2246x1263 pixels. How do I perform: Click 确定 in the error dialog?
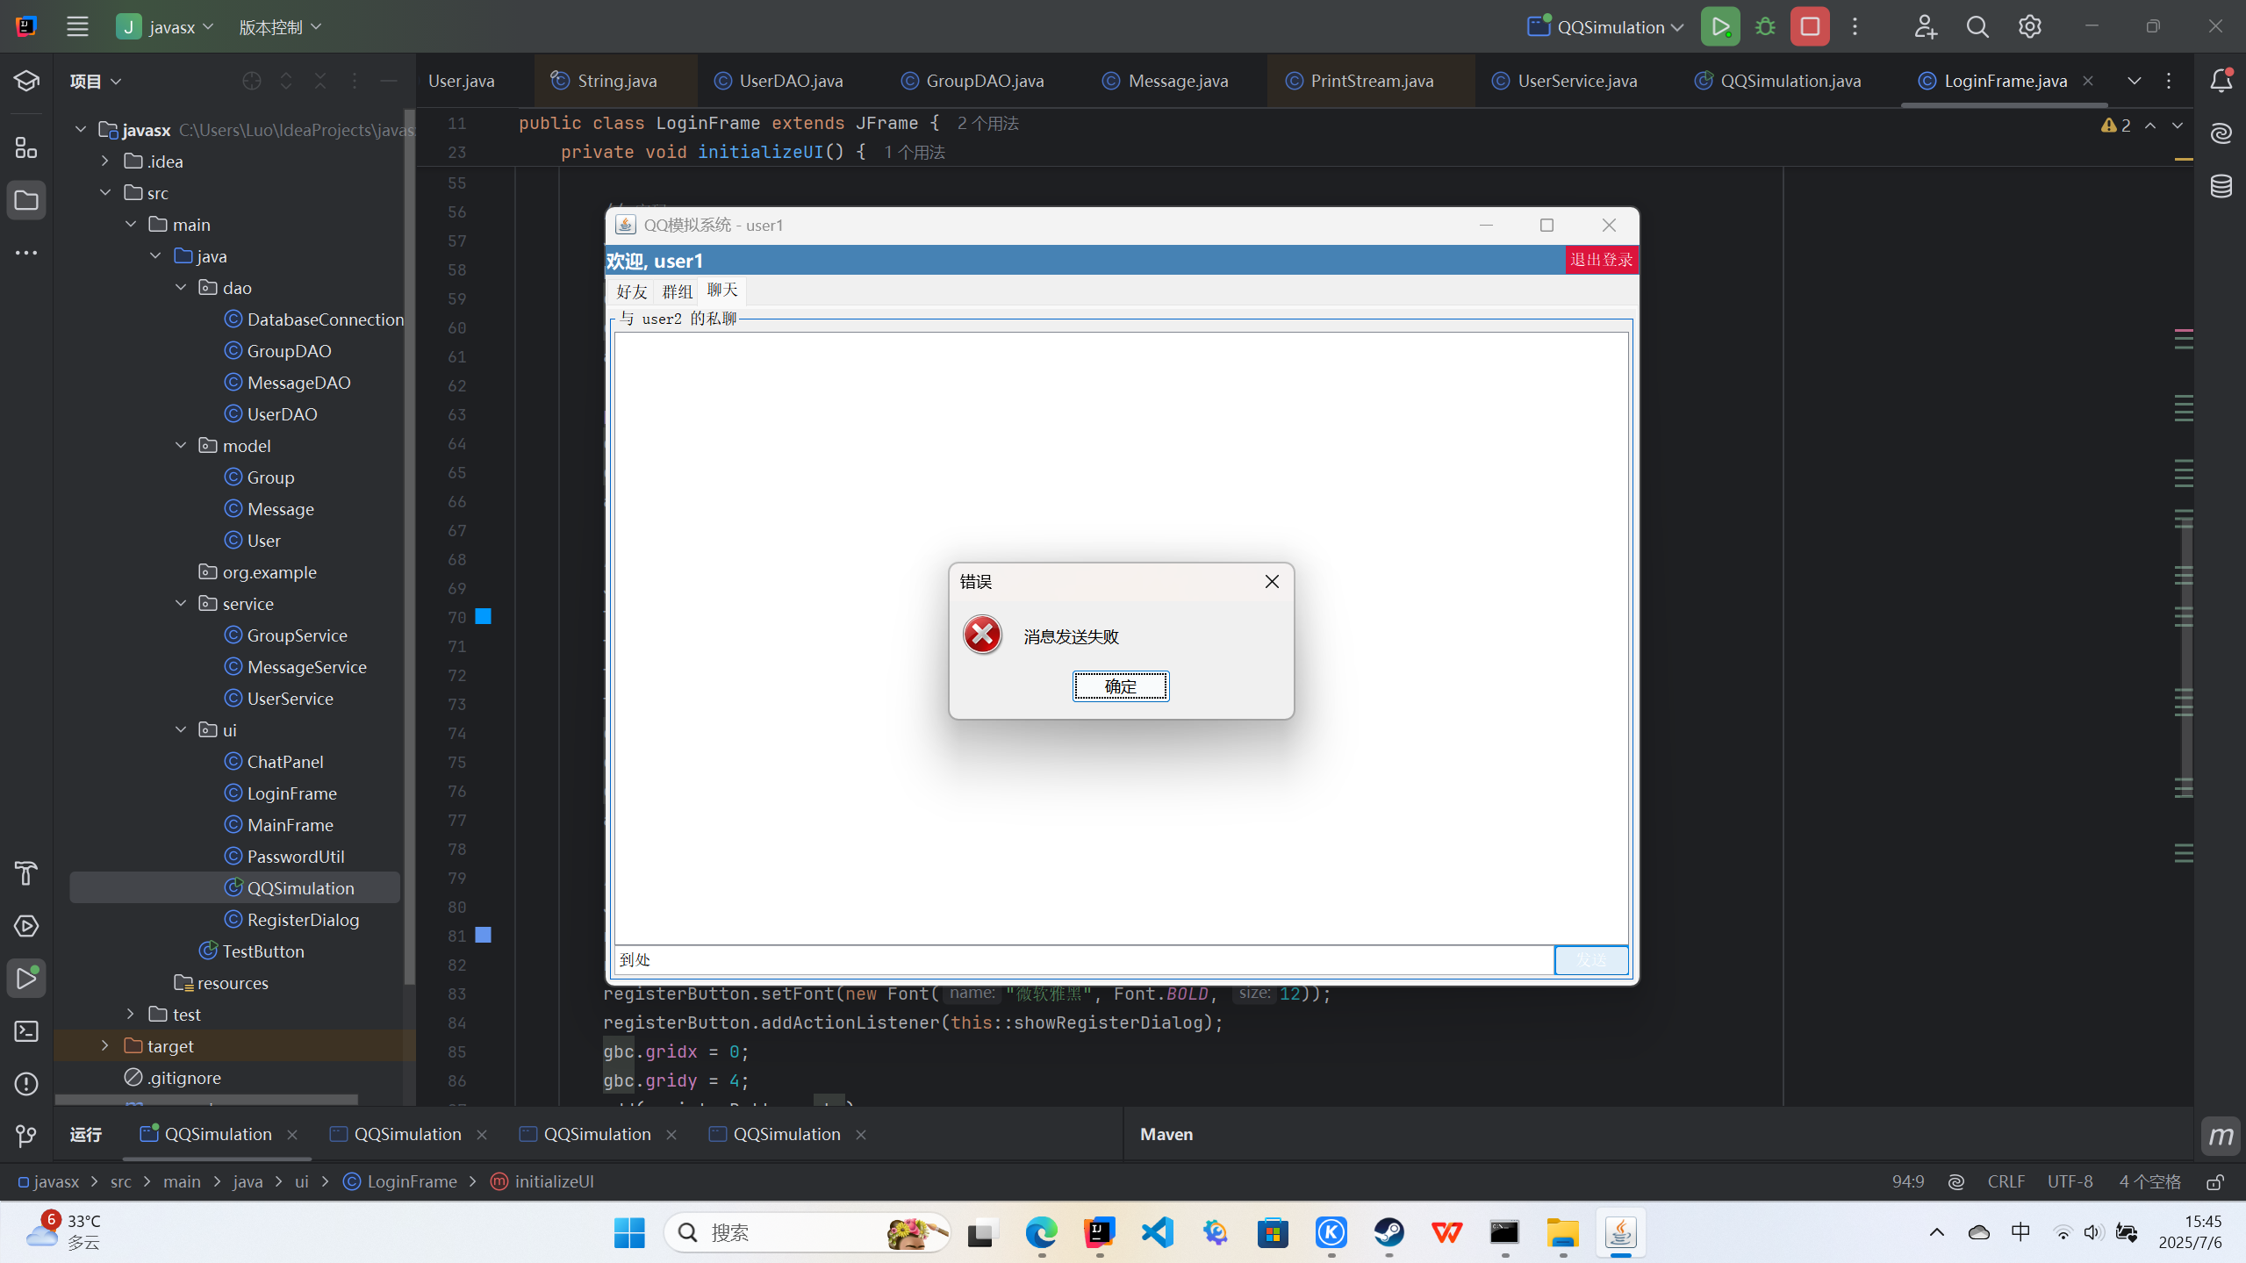tap(1120, 686)
